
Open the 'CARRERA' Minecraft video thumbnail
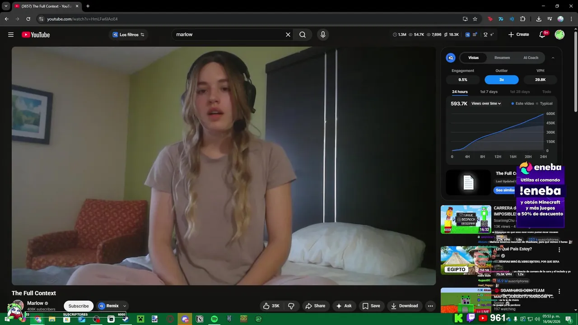(x=466, y=219)
